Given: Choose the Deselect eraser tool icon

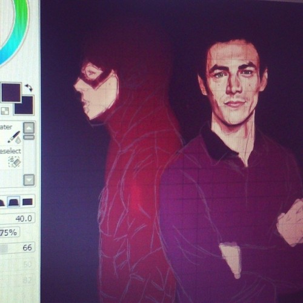Looking at the screenshot, I should tap(15, 162).
